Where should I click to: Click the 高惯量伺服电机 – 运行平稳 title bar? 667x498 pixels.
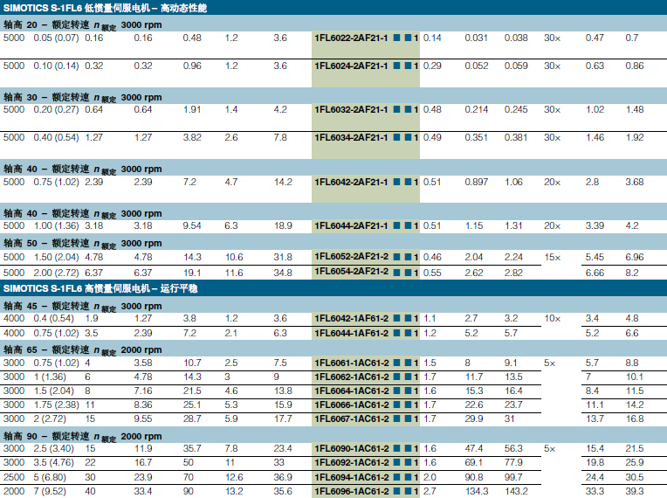click(333, 288)
